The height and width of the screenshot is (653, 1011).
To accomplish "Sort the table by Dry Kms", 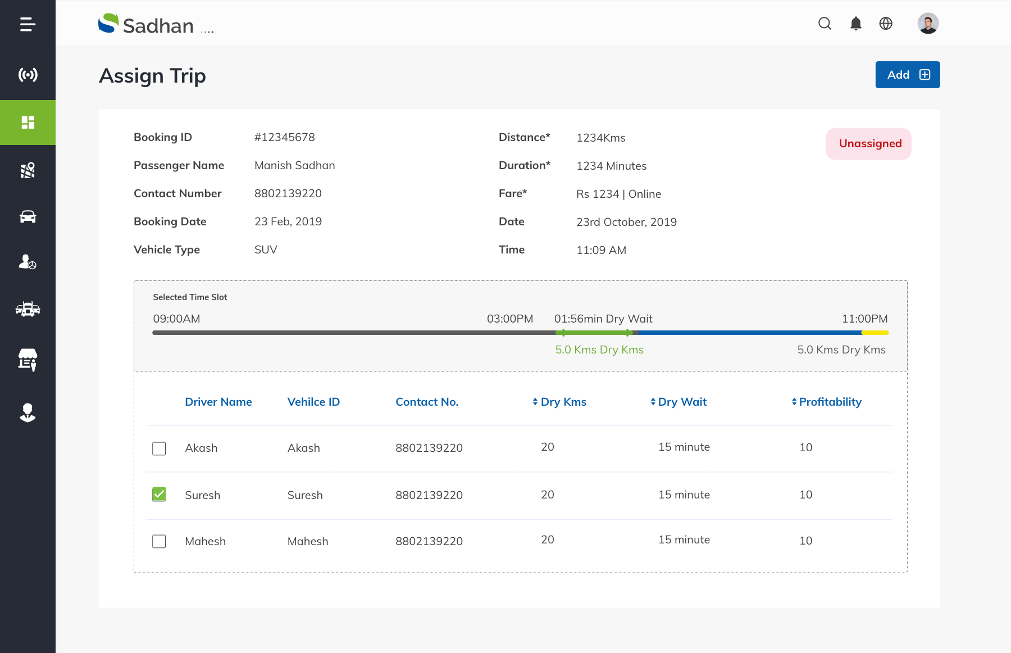I will [x=559, y=402].
